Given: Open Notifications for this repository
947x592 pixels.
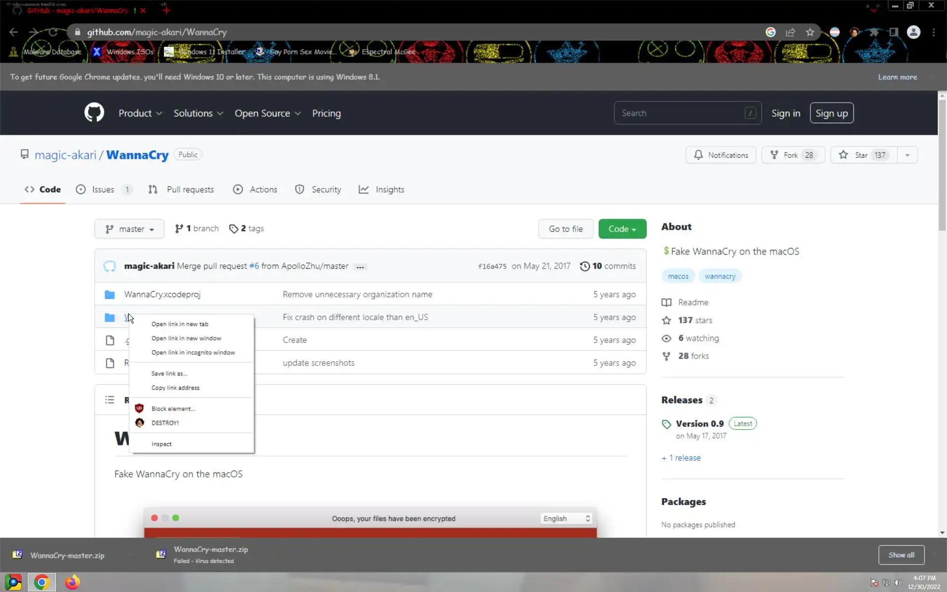Looking at the screenshot, I should tap(721, 155).
